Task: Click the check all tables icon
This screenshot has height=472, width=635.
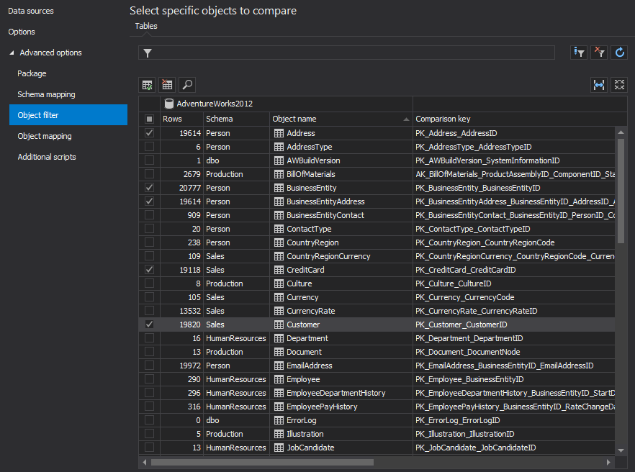Action: pyautogui.click(x=147, y=85)
